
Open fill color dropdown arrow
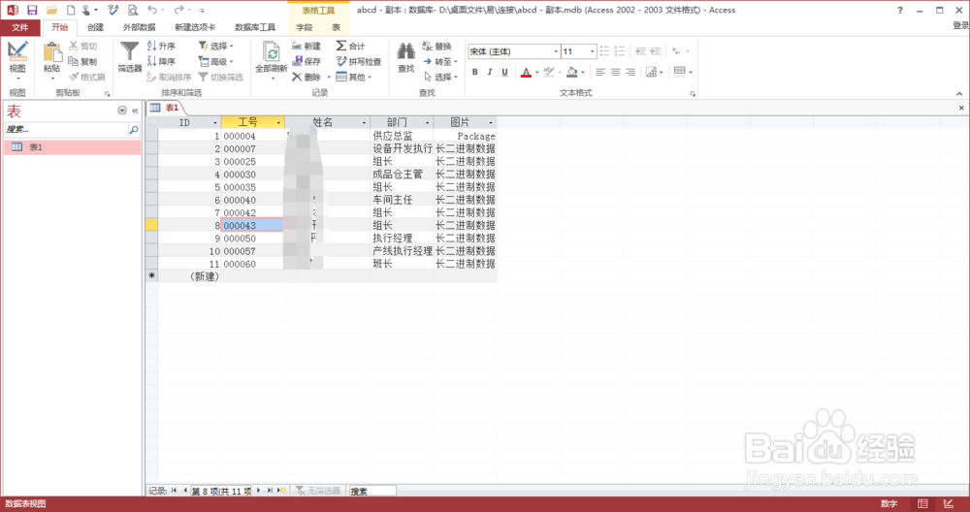click(x=583, y=73)
